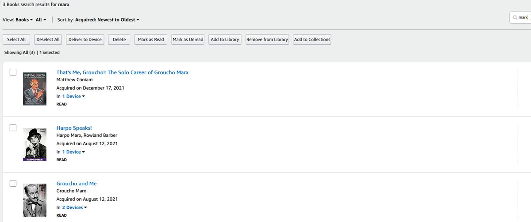
Task: Click the Deliver to Device button
Action: 85,40
